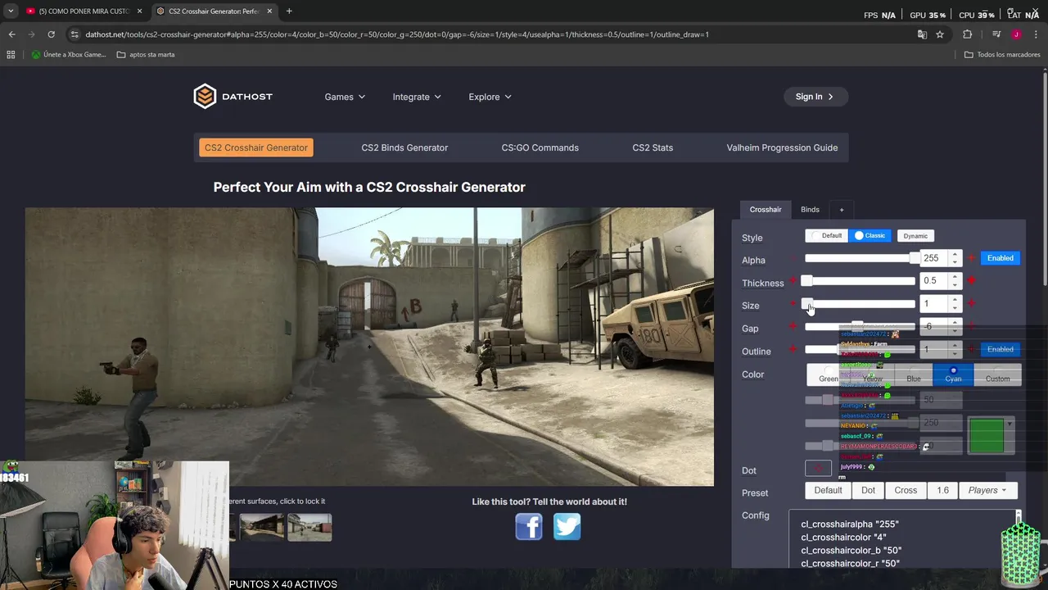
Task: Select the Default style option
Action: (826, 235)
